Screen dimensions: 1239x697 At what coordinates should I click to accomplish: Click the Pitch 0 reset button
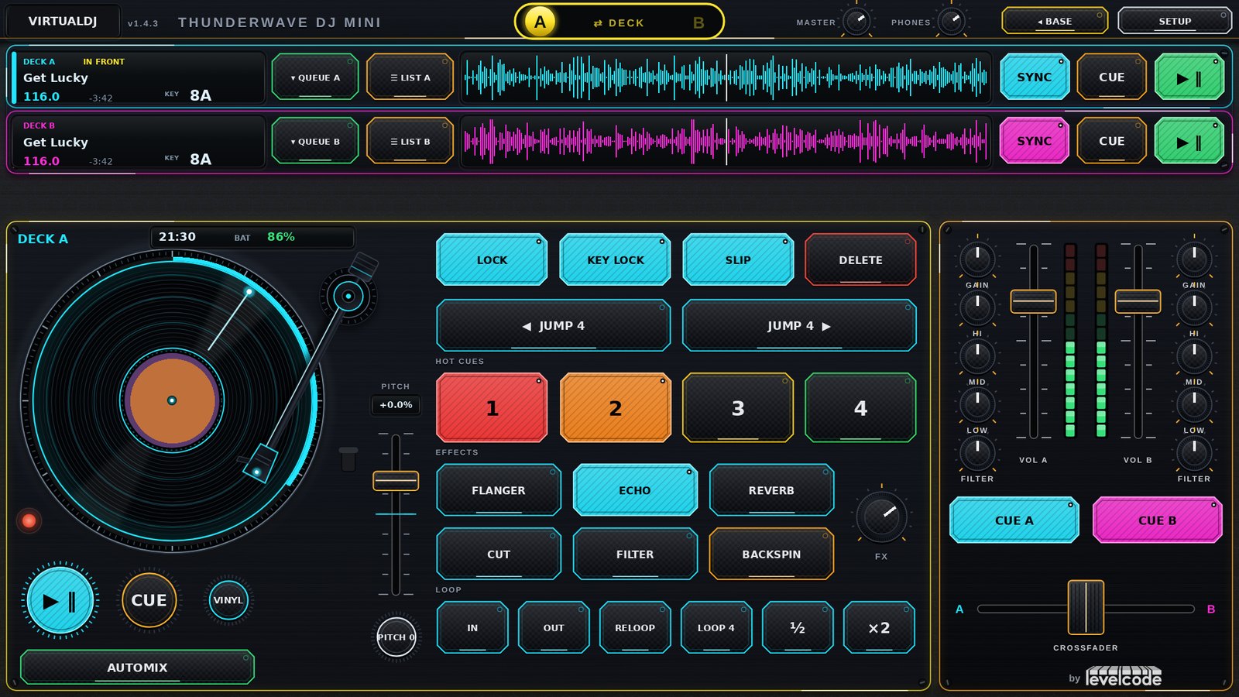tap(396, 637)
